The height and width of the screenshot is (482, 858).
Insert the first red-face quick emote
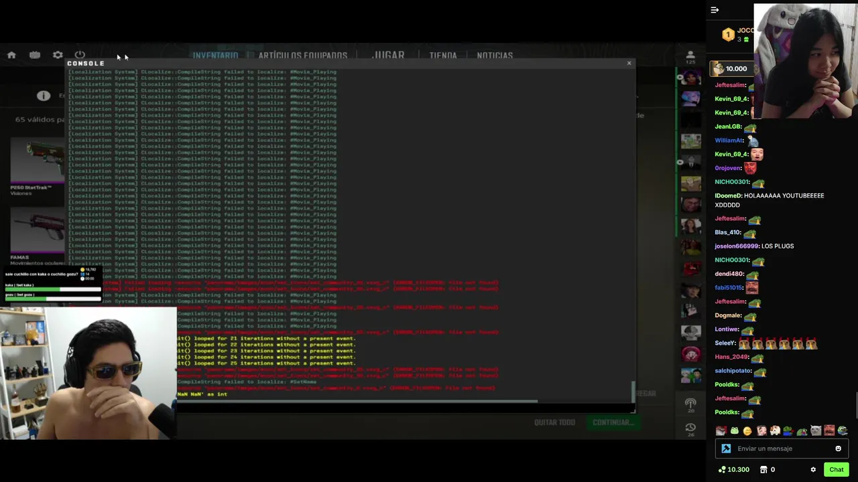[x=721, y=430]
